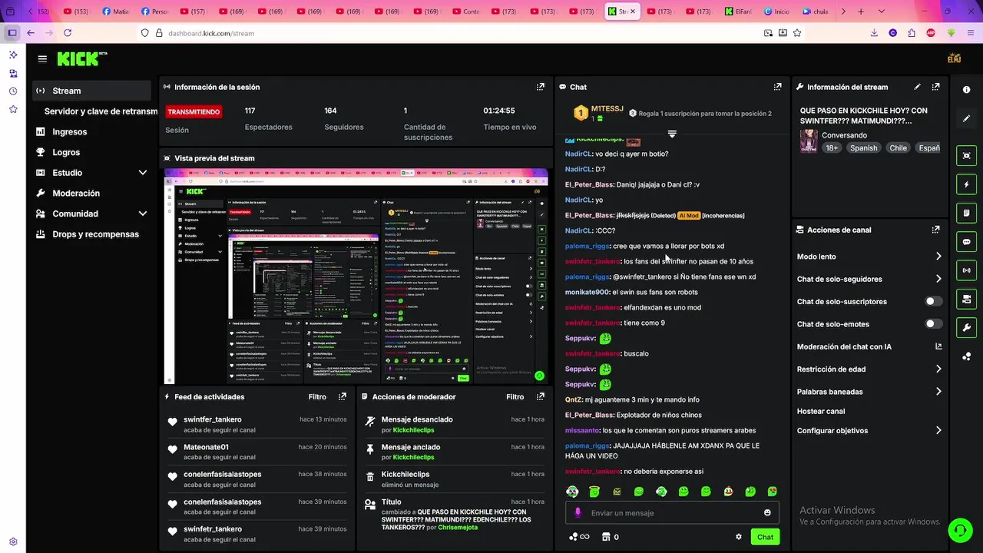
Task: Bookmark this page with star icon
Action: coord(797,33)
